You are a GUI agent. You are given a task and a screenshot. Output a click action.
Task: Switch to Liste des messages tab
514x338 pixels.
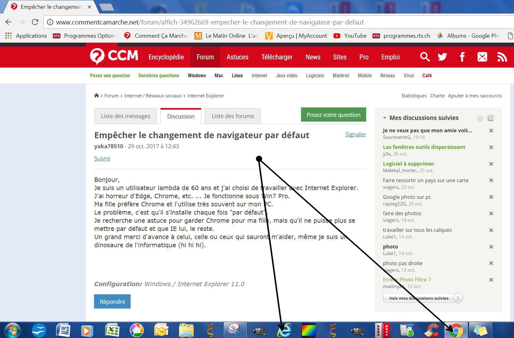(126, 116)
